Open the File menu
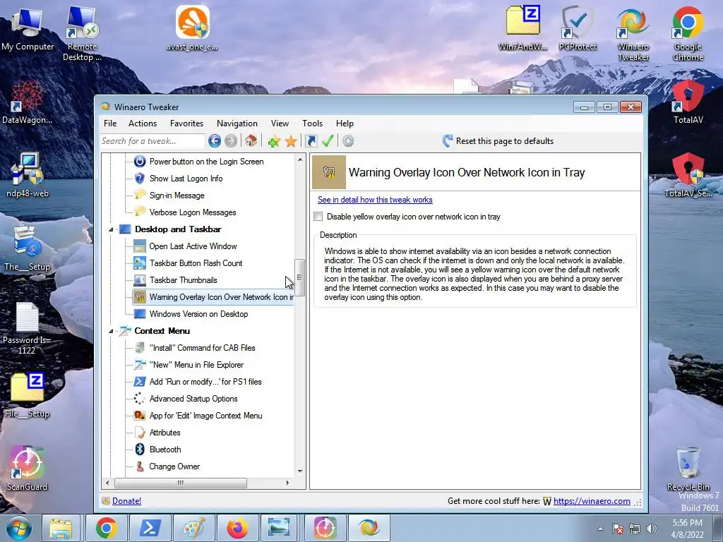 (x=110, y=124)
